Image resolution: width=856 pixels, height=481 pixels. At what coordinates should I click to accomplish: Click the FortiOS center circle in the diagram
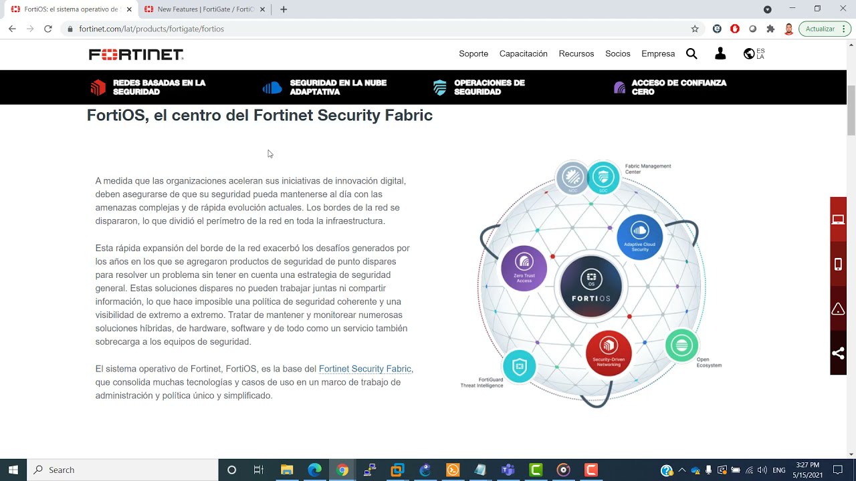591,287
